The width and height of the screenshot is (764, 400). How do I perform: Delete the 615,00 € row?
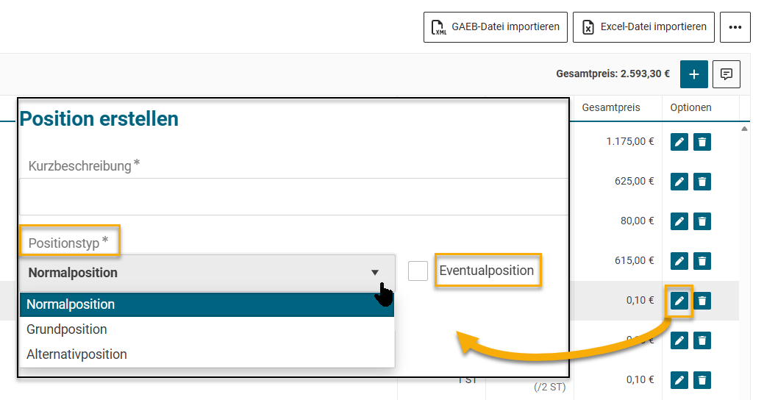[702, 260]
